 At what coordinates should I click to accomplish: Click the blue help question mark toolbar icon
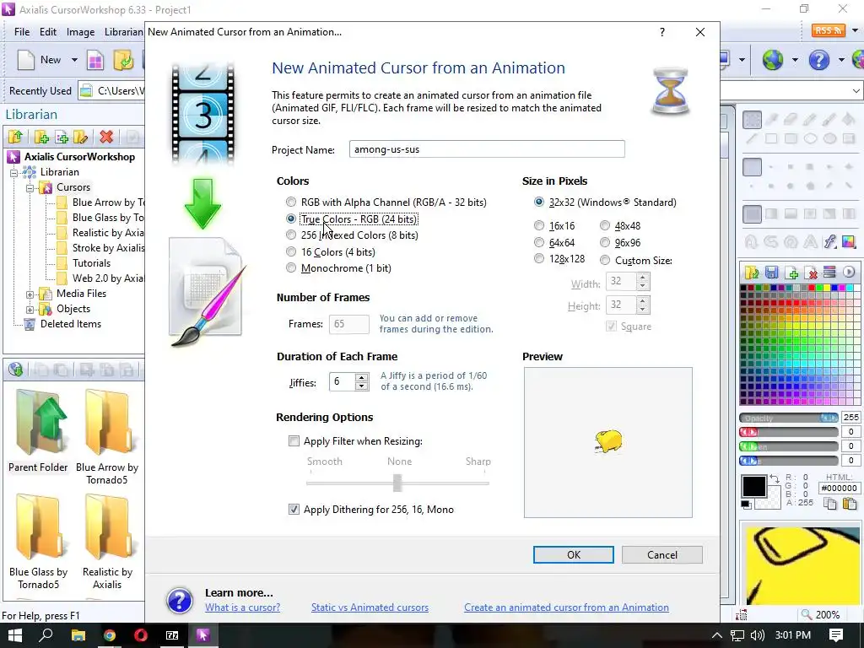(x=818, y=60)
